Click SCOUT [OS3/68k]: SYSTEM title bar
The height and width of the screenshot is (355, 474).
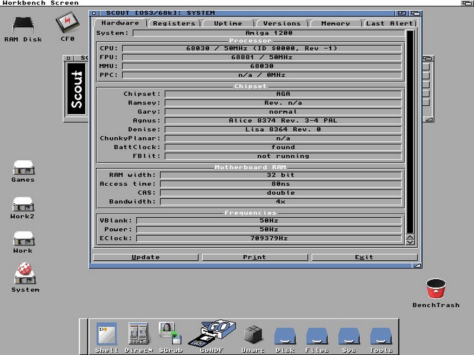tap(247, 13)
